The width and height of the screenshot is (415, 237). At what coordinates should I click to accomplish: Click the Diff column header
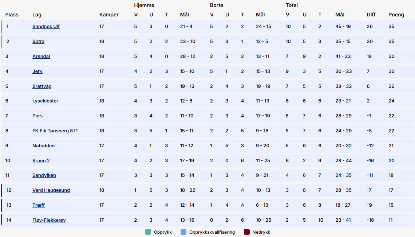pos(371,15)
